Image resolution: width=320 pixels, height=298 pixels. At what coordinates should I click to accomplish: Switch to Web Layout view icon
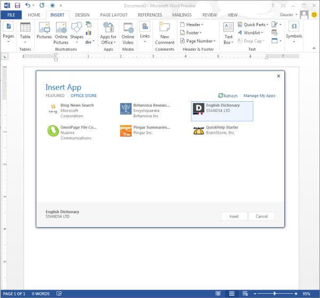point(245,294)
